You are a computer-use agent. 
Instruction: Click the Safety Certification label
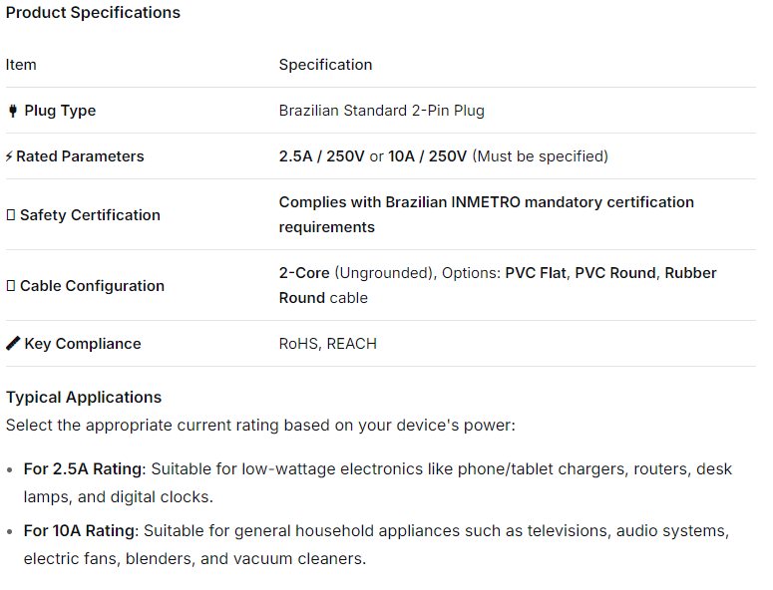90,215
